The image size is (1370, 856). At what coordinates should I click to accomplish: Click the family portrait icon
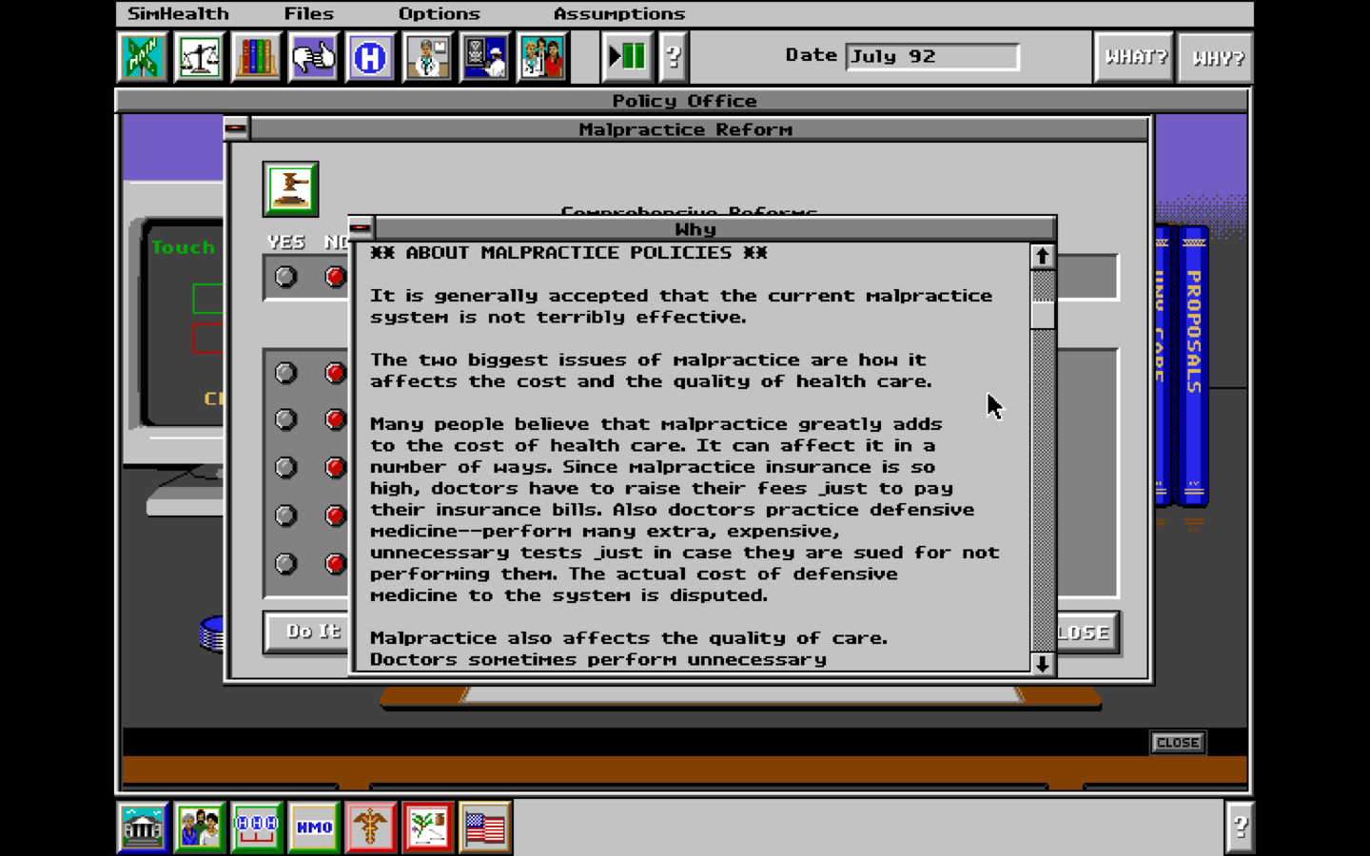click(x=200, y=827)
